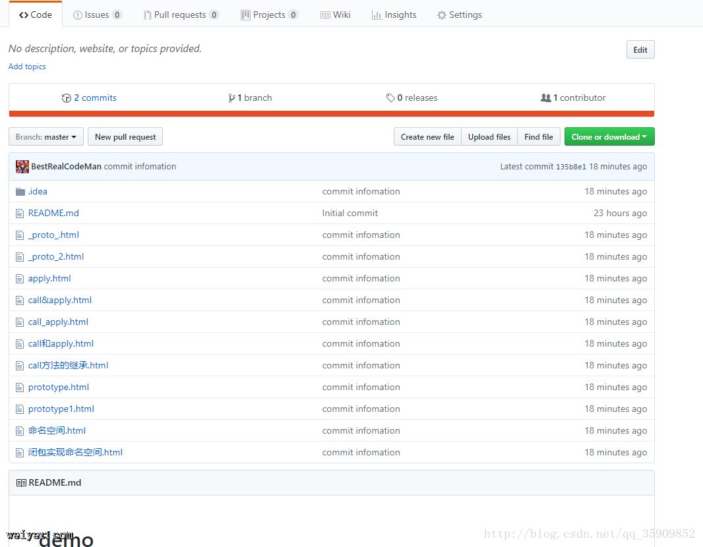The image size is (703, 547).
Task: Click file icon beside call和apply.html
Action: 20,345
